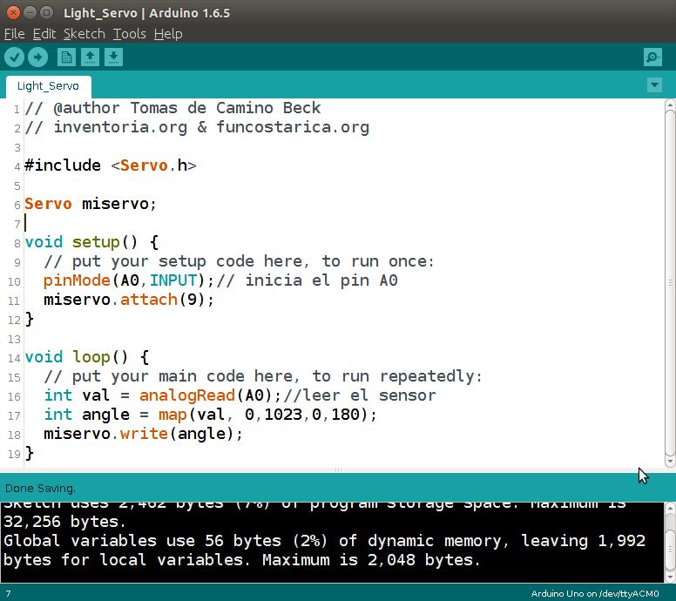Place cursor on the miservo.write(angle) line

(143, 434)
